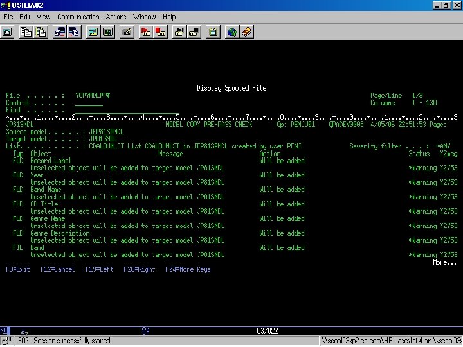Open the Help menu
The image size is (463, 347).
coord(169,17)
